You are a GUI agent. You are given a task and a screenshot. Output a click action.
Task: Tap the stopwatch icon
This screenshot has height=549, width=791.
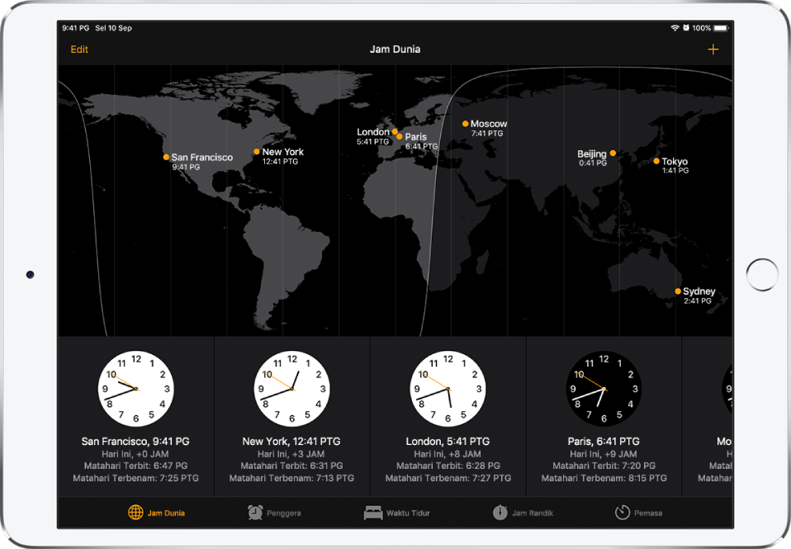tap(500, 513)
